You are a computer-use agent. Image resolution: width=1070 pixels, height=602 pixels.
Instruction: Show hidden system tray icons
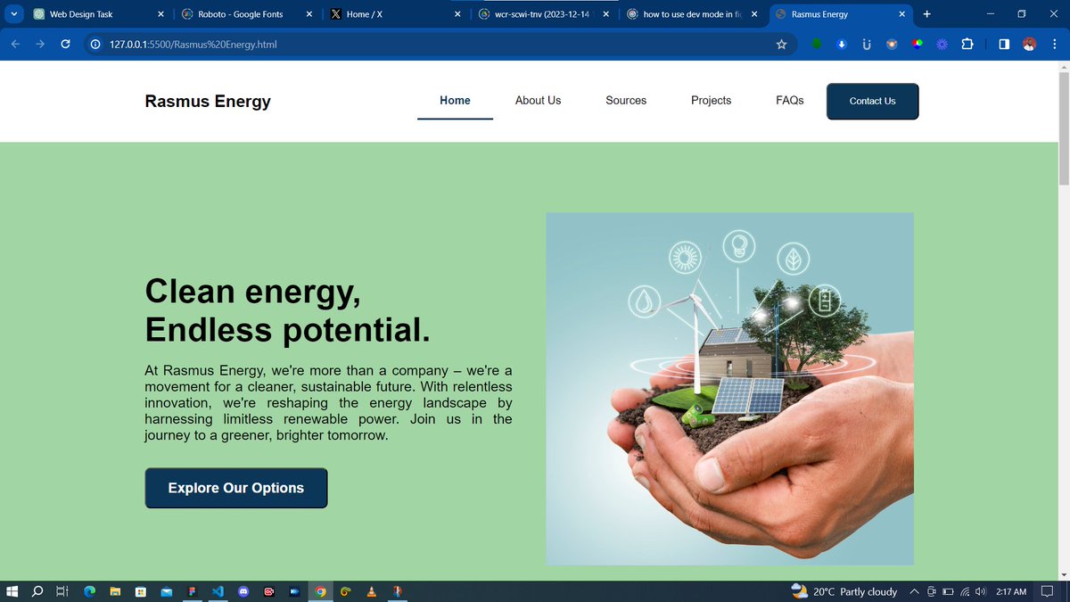[915, 591]
